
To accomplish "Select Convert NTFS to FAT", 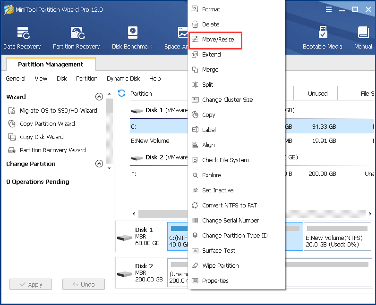I will 230,205.
